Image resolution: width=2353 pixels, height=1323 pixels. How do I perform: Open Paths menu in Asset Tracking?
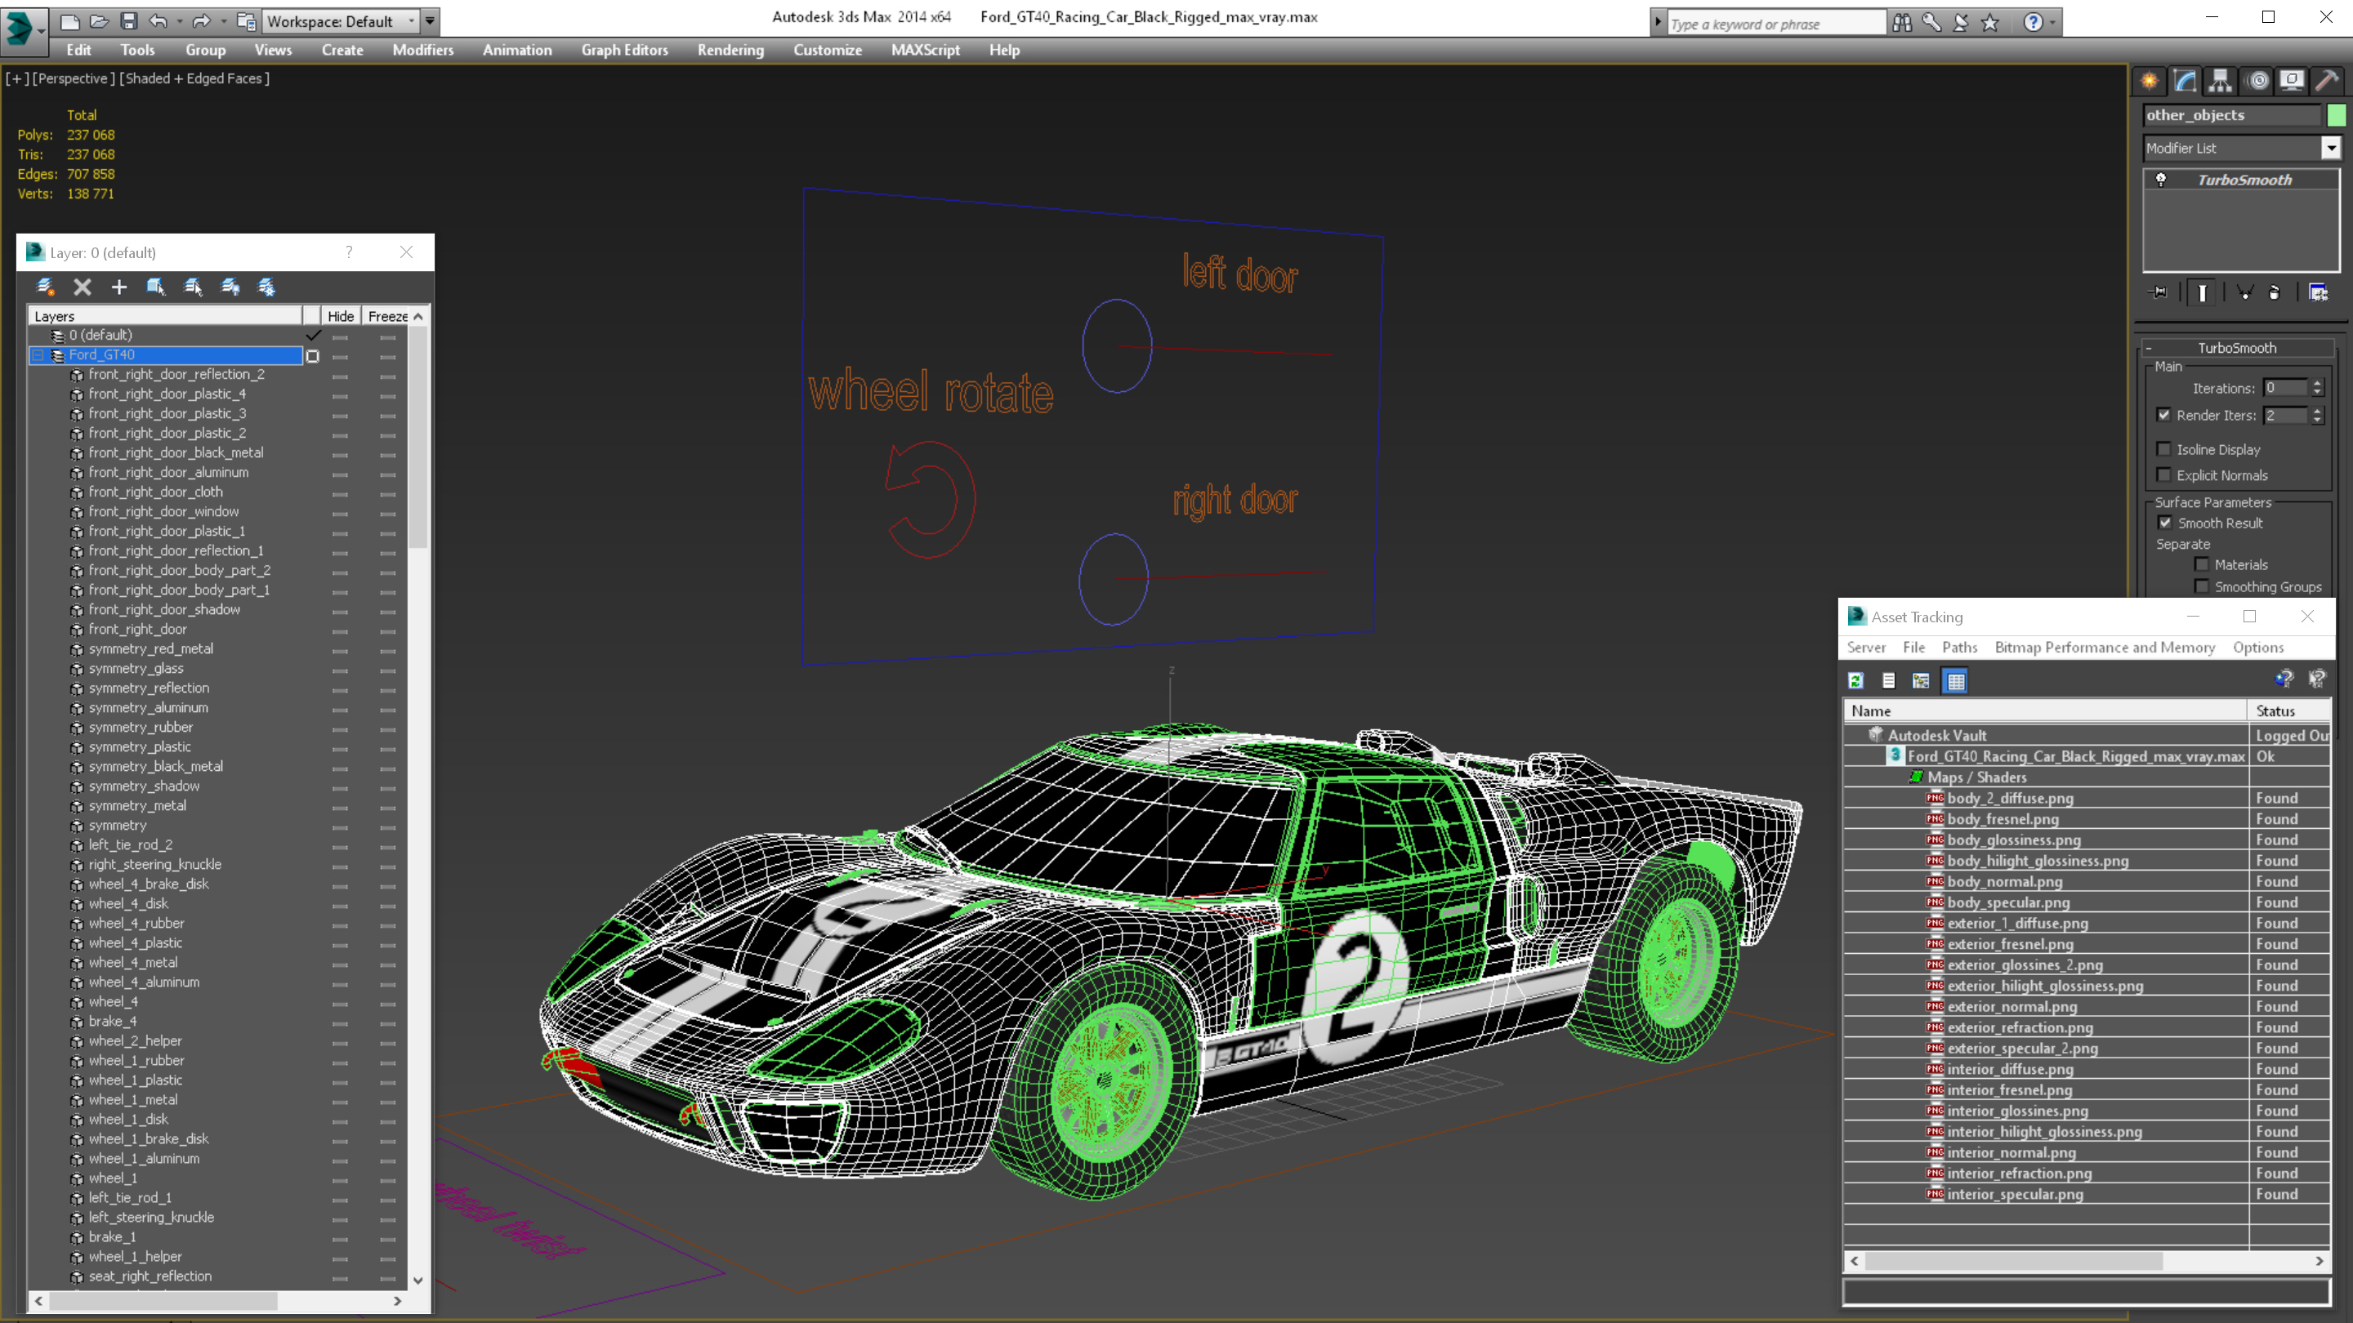click(1959, 648)
